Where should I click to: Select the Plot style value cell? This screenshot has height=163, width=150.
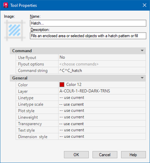click(102, 110)
